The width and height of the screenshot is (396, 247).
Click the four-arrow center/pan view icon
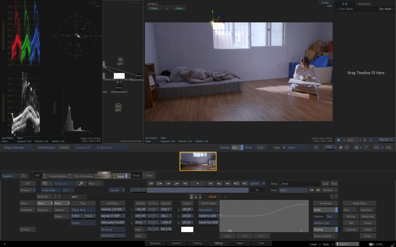pyautogui.click(x=347, y=147)
